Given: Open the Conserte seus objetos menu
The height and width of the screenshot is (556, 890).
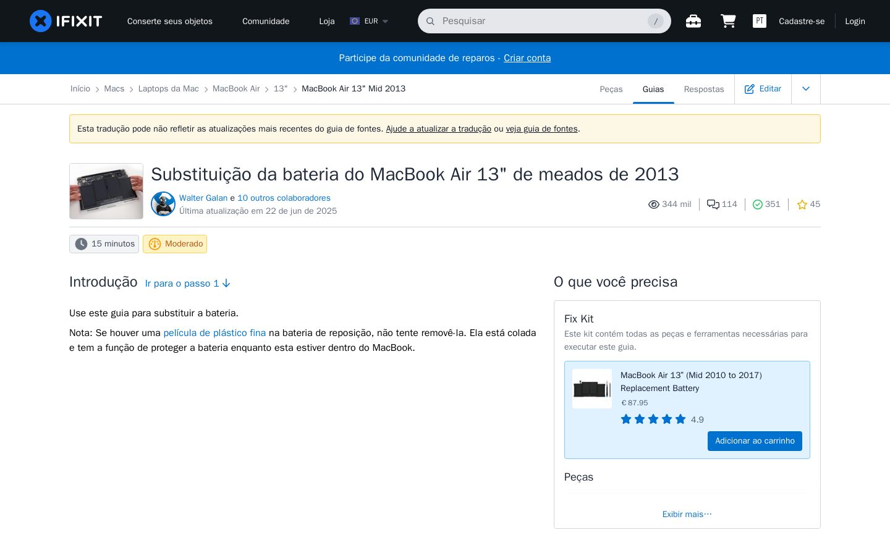Looking at the screenshot, I should point(170,21).
